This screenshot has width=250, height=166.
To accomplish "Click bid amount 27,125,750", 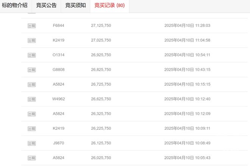I will [x=101, y=25].
